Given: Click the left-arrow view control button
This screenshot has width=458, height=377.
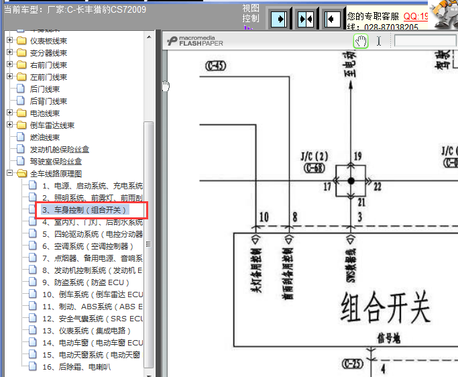Looking at the screenshot, I should coord(333,19).
